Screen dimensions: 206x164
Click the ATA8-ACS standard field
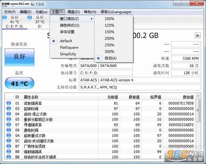pos(140,80)
